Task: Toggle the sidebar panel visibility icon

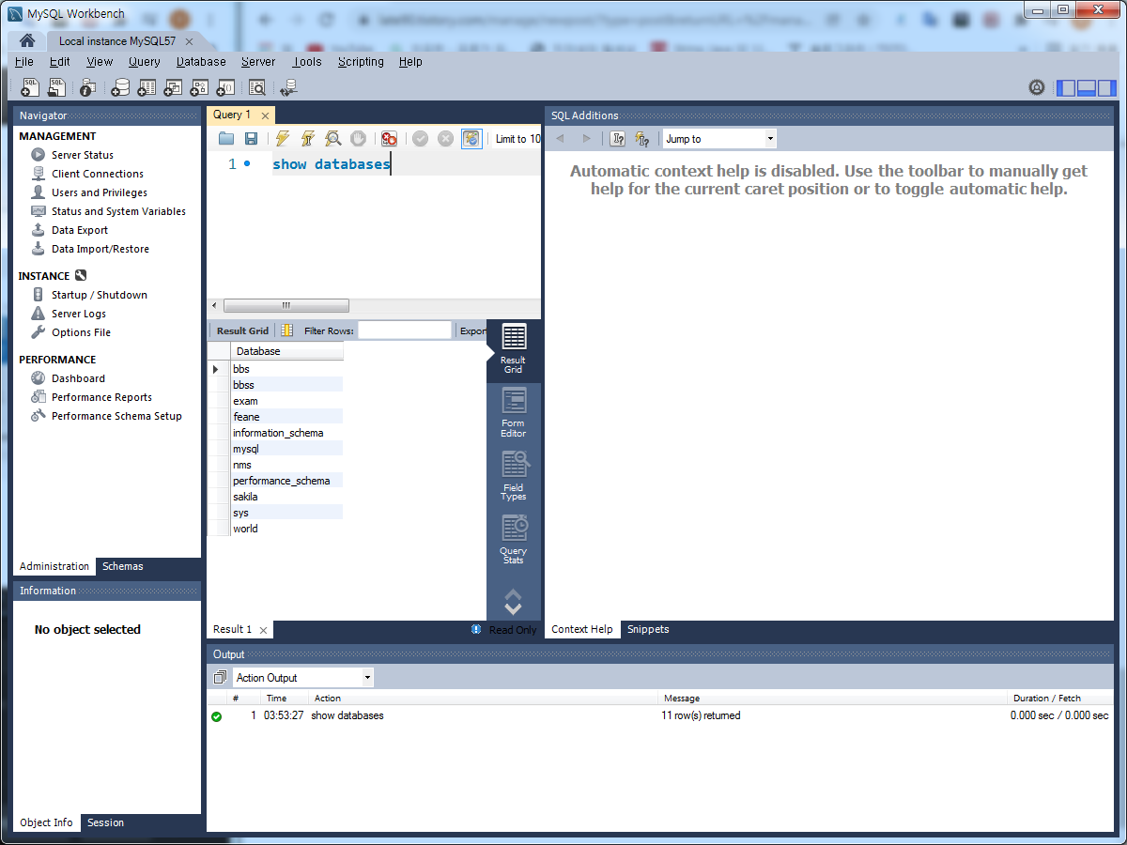Action: 1066,87
